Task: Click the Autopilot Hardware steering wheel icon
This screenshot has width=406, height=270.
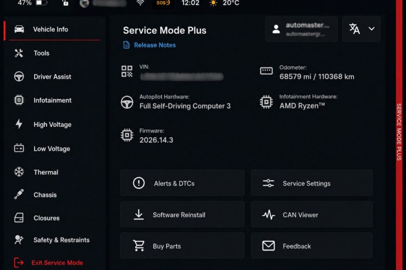Action: (127, 102)
